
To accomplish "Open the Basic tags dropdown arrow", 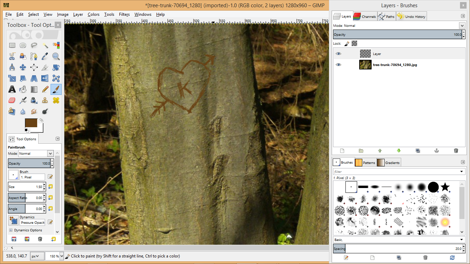I will [462, 240].
